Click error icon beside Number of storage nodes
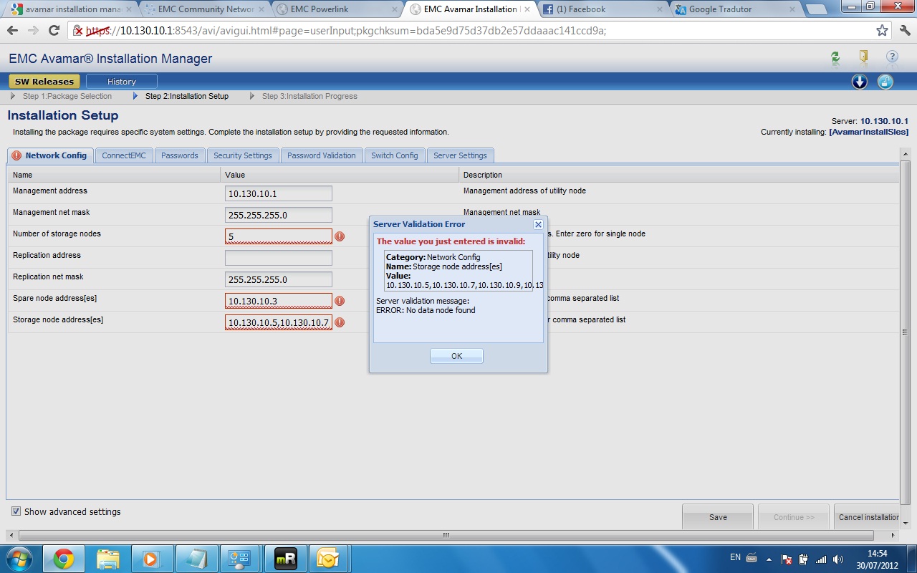Image resolution: width=917 pixels, height=573 pixels. [x=340, y=236]
